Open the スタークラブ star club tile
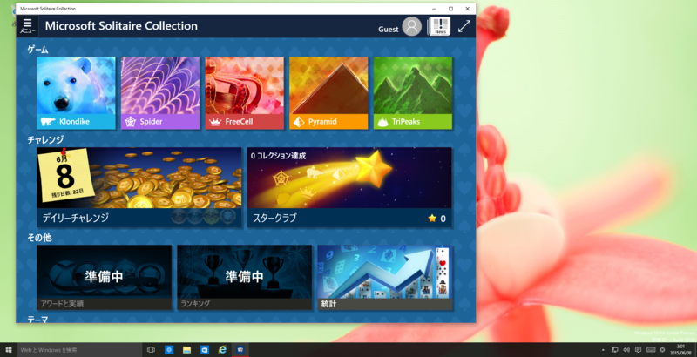697x357 pixels. (x=349, y=187)
